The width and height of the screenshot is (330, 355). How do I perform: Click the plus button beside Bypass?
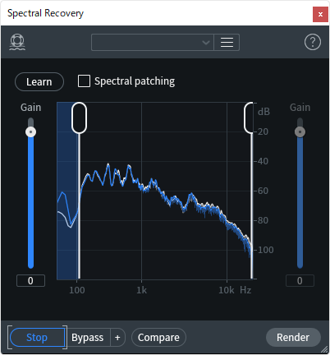pos(117,338)
